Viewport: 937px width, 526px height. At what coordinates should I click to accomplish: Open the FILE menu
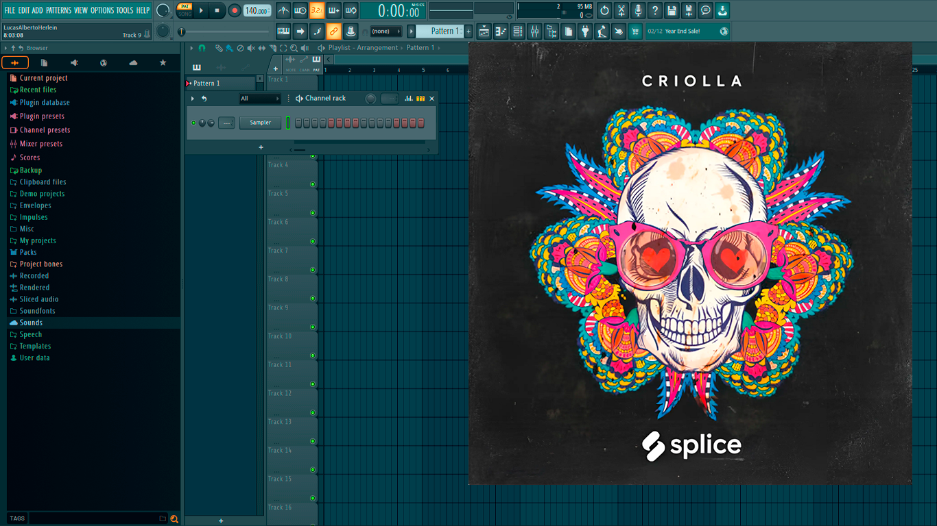pos(10,10)
